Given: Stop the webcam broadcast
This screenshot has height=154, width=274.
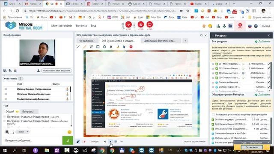Looking at the screenshot, I should (x=141, y=25).
